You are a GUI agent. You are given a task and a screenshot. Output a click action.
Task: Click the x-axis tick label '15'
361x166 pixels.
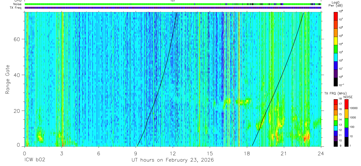click(x=210, y=153)
